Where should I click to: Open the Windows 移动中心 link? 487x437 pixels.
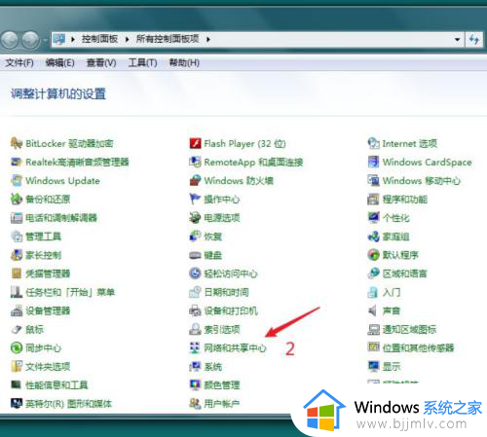point(422,181)
